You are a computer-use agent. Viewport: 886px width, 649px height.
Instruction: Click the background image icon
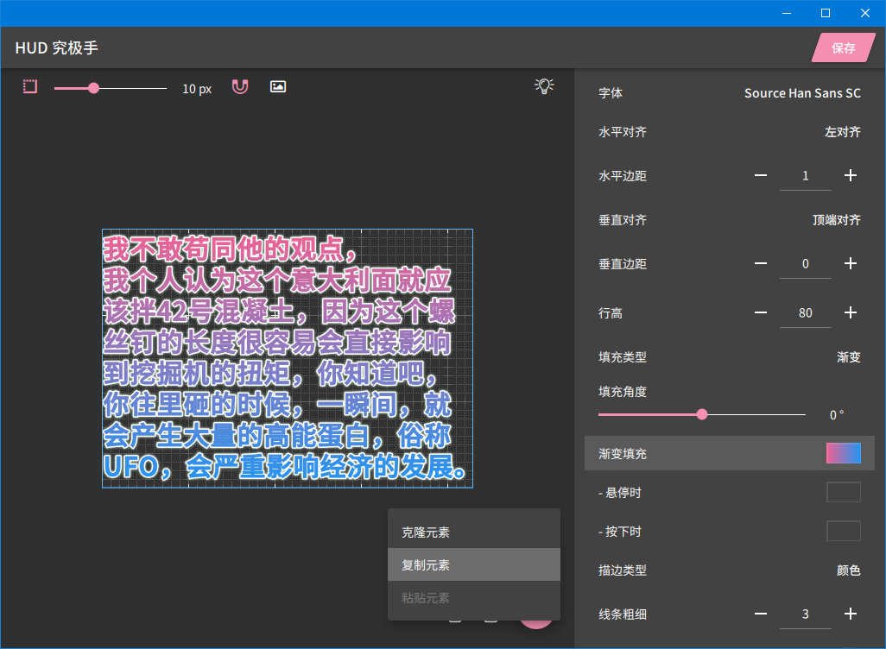coord(278,86)
